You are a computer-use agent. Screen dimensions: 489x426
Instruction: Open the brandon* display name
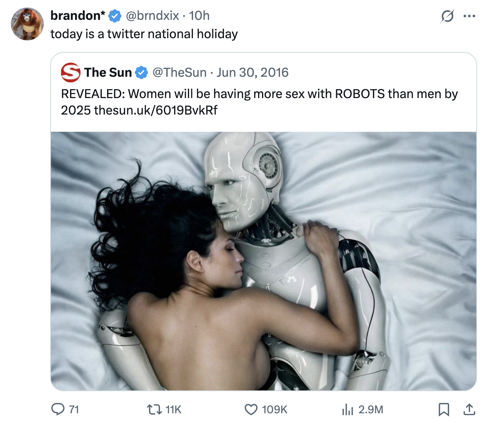tap(78, 16)
